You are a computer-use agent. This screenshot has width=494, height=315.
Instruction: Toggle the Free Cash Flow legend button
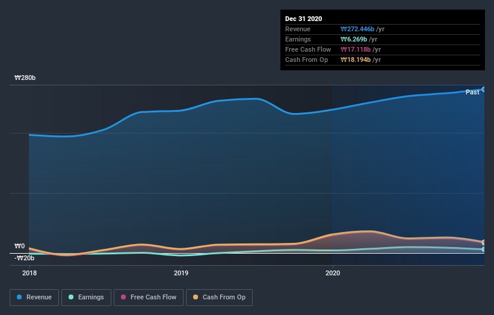coord(149,298)
